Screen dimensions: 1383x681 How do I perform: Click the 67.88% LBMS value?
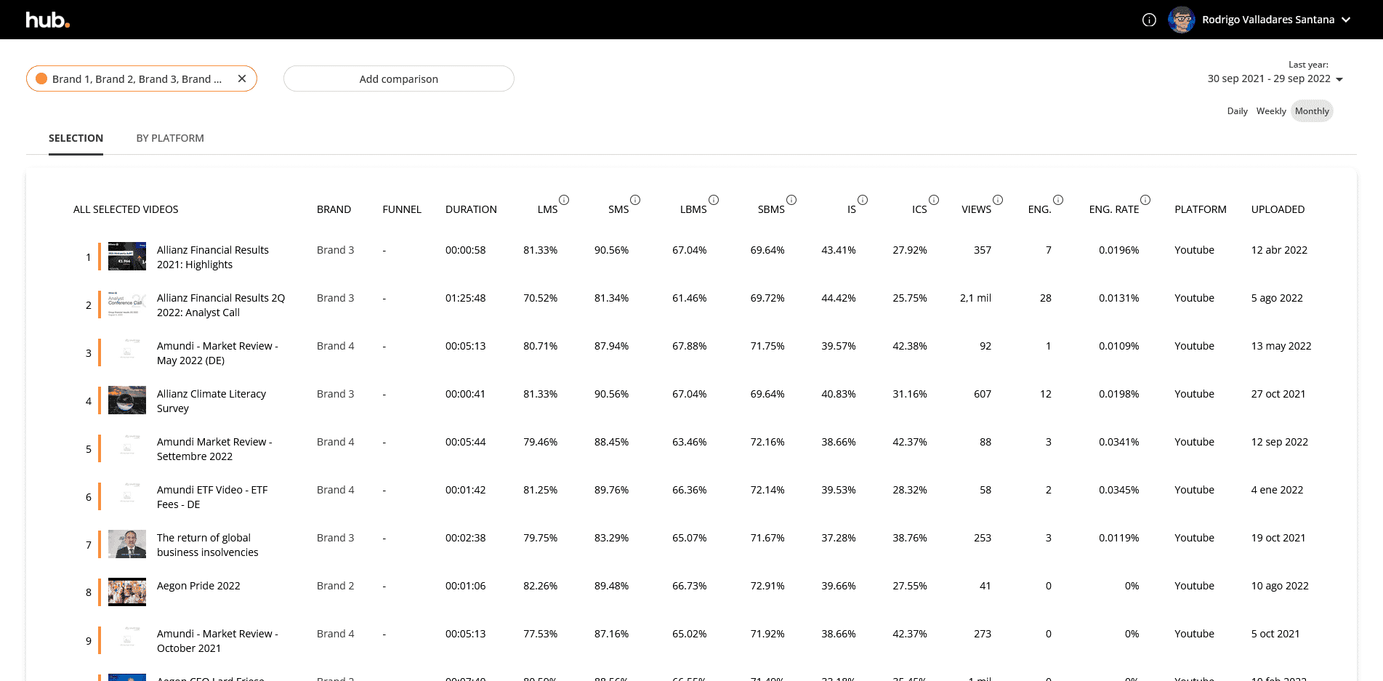pos(689,346)
